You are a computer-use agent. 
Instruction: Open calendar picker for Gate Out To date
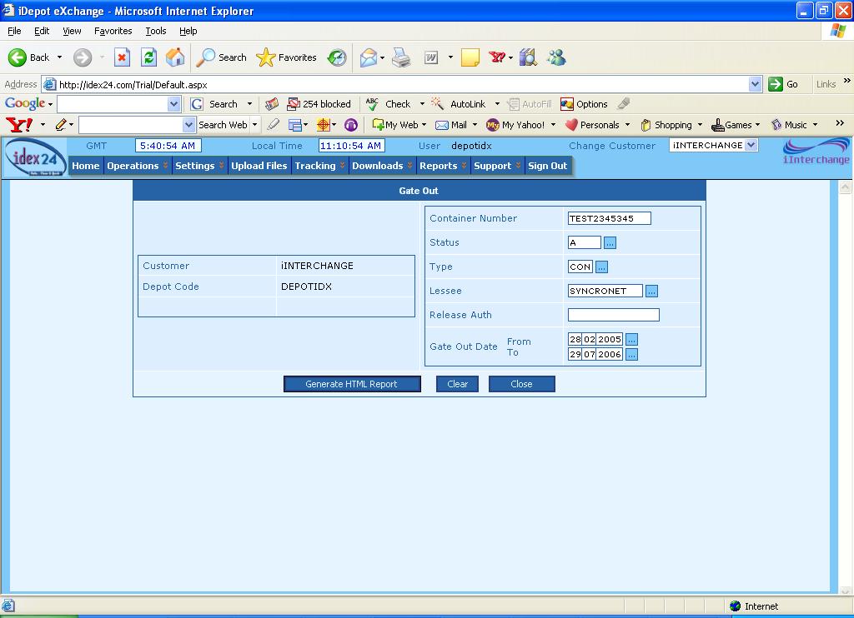[631, 355]
